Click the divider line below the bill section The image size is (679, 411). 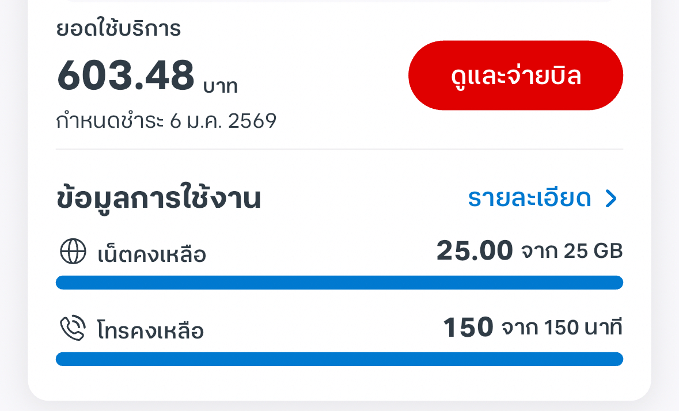(339, 150)
